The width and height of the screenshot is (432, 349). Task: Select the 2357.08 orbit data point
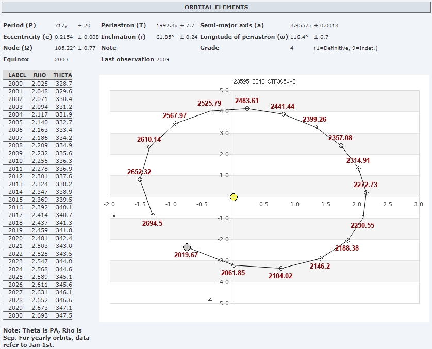341,145
